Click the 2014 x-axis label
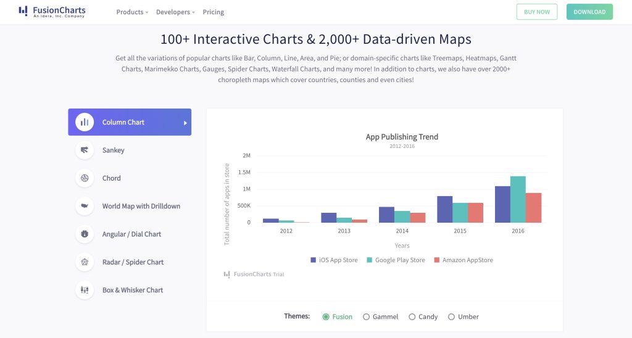Screen dimensions: 632x338 [x=402, y=231]
